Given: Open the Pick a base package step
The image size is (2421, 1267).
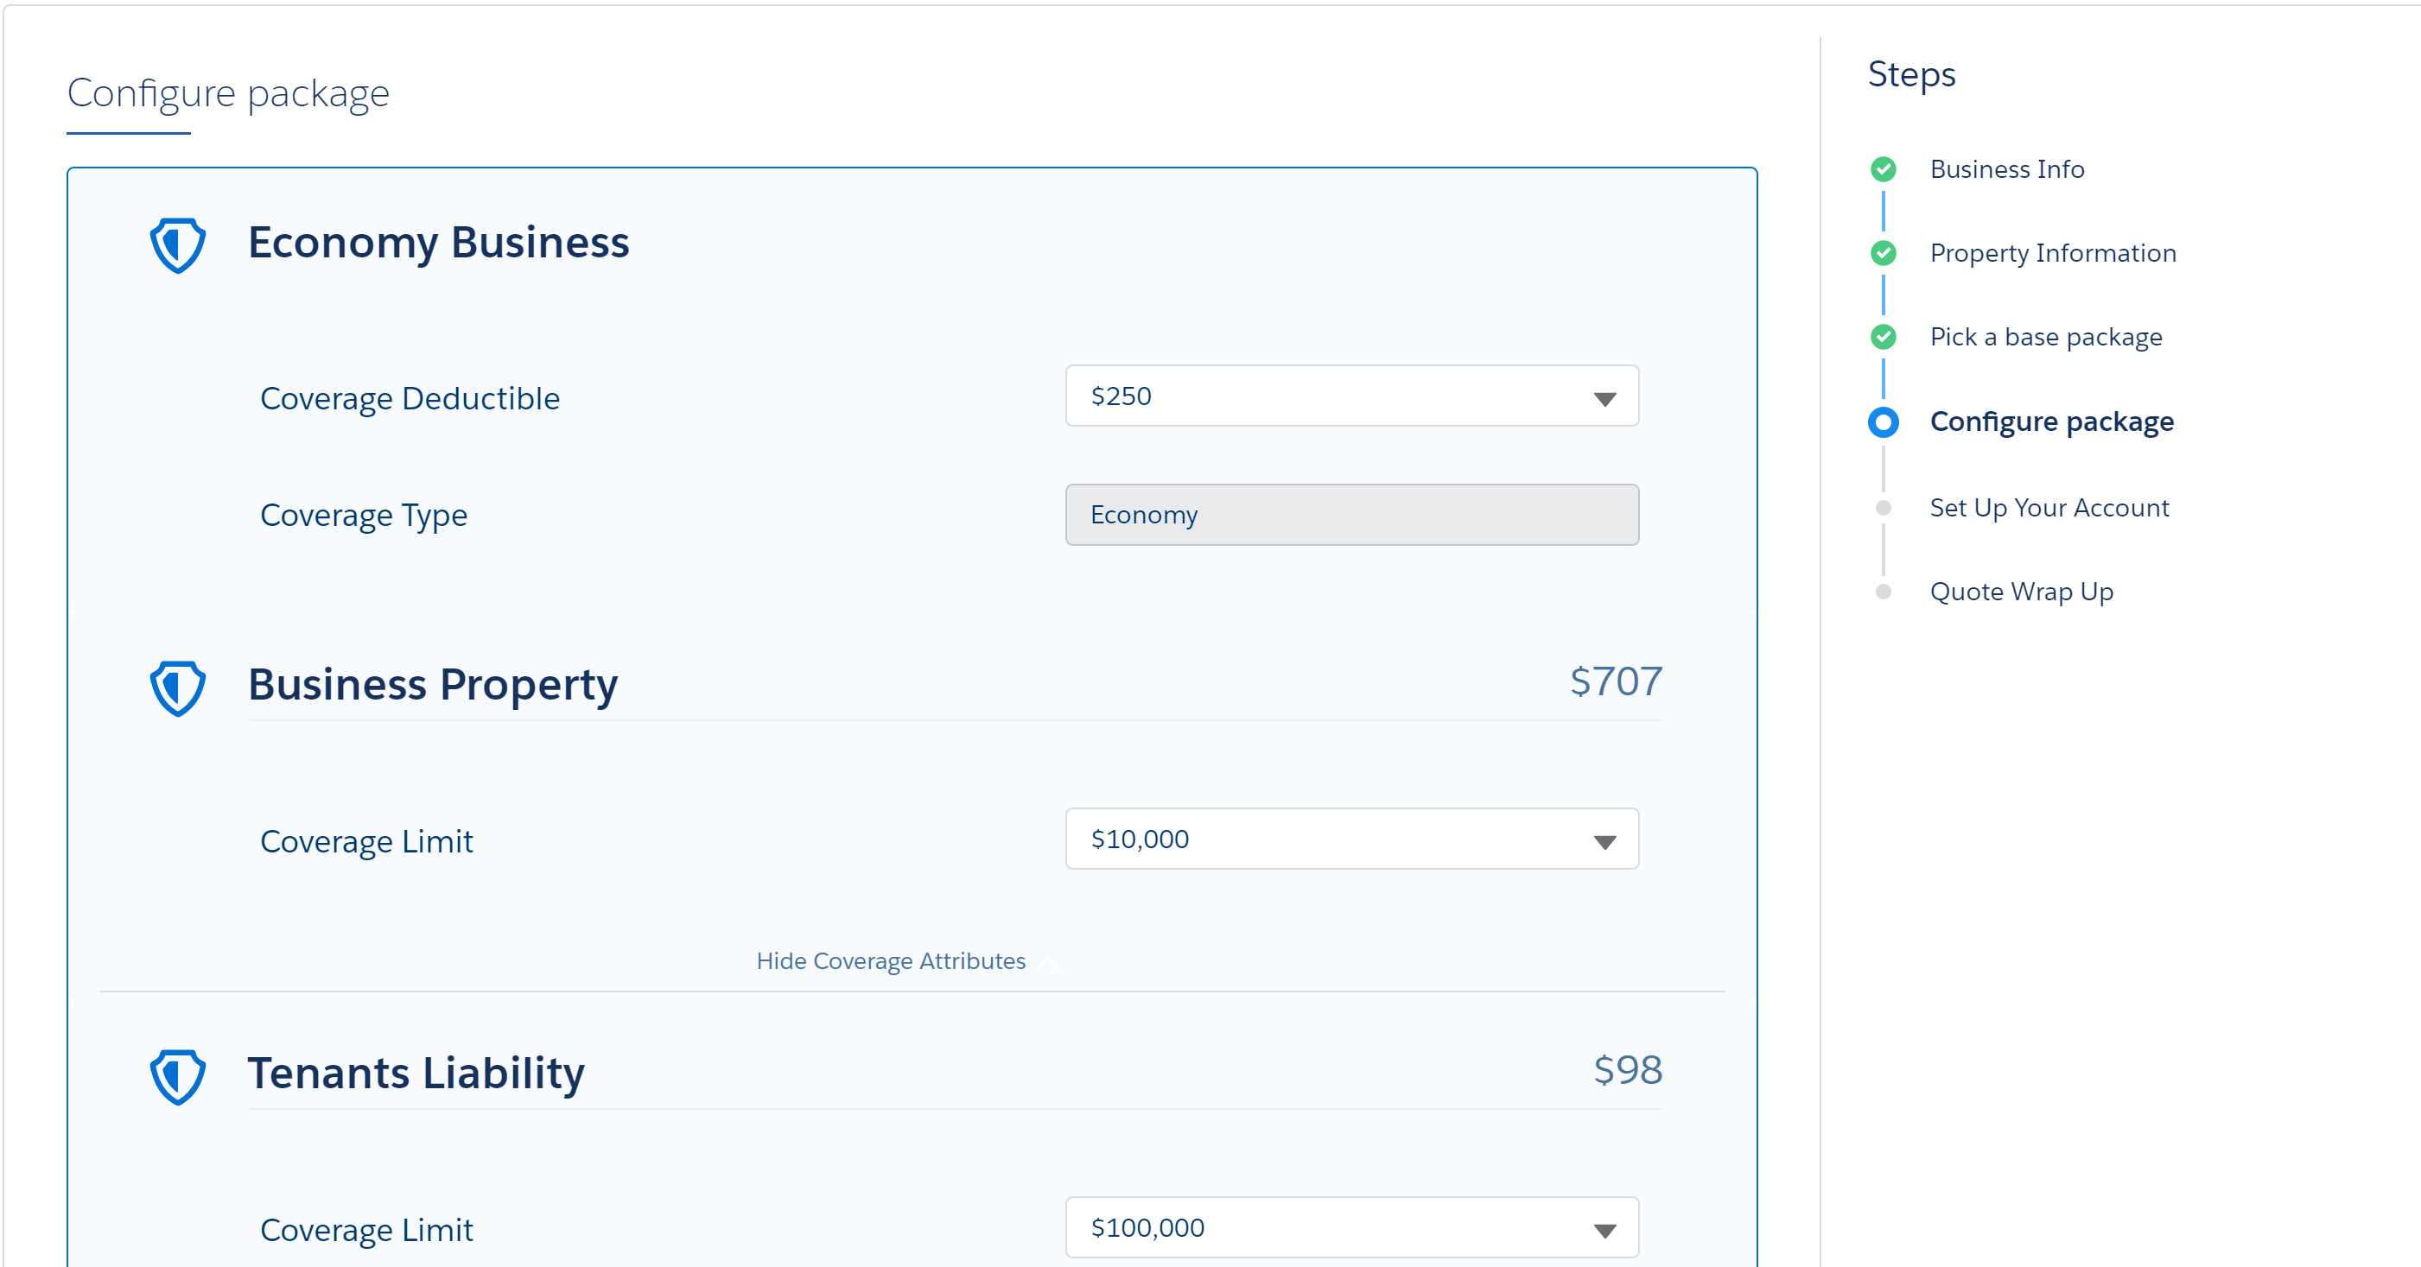Looking at the screenshot, I should click(x=2045, y=336).
